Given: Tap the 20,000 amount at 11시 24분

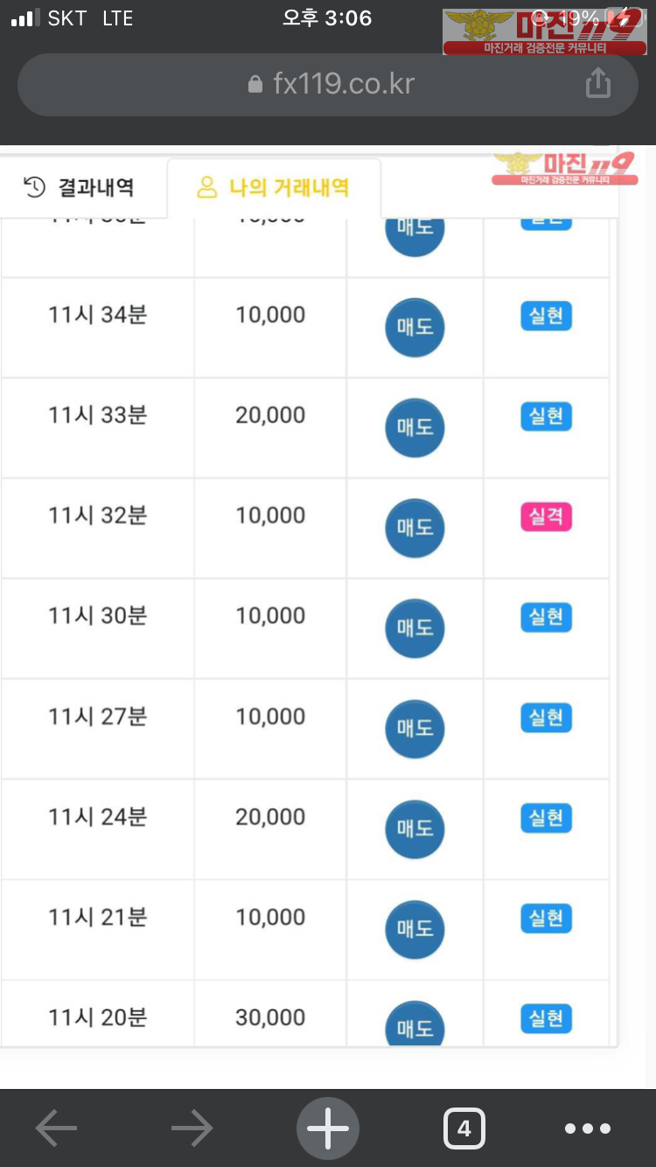Looking at the screenshot, I should pos(270,817).
